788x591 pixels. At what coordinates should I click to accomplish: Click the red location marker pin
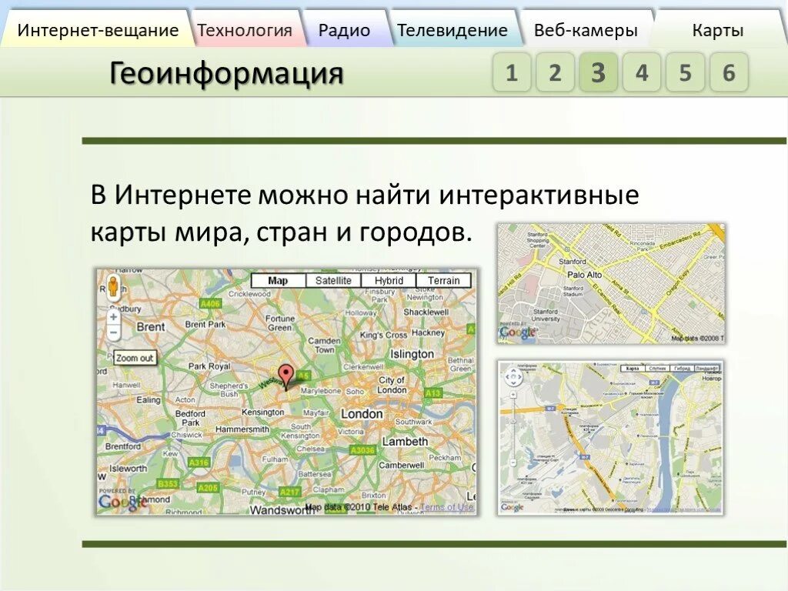pyautogui.click(x=286, y=376)
